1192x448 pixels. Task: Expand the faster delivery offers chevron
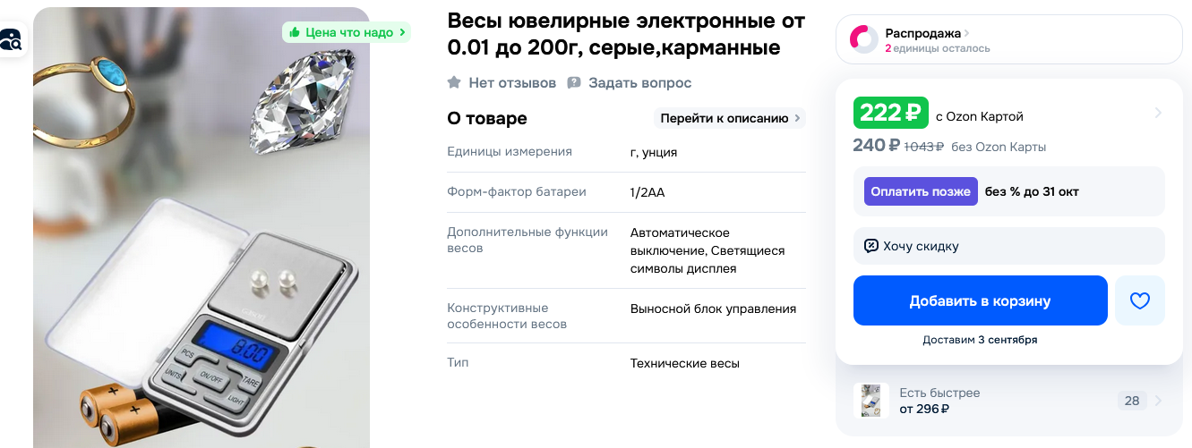pos(1158,401)
